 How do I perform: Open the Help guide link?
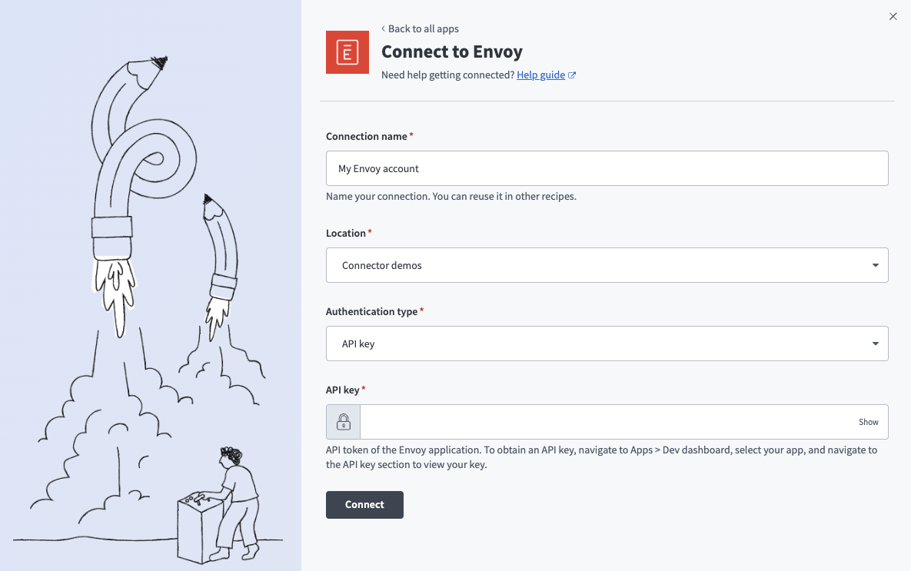tap(540, 75)
